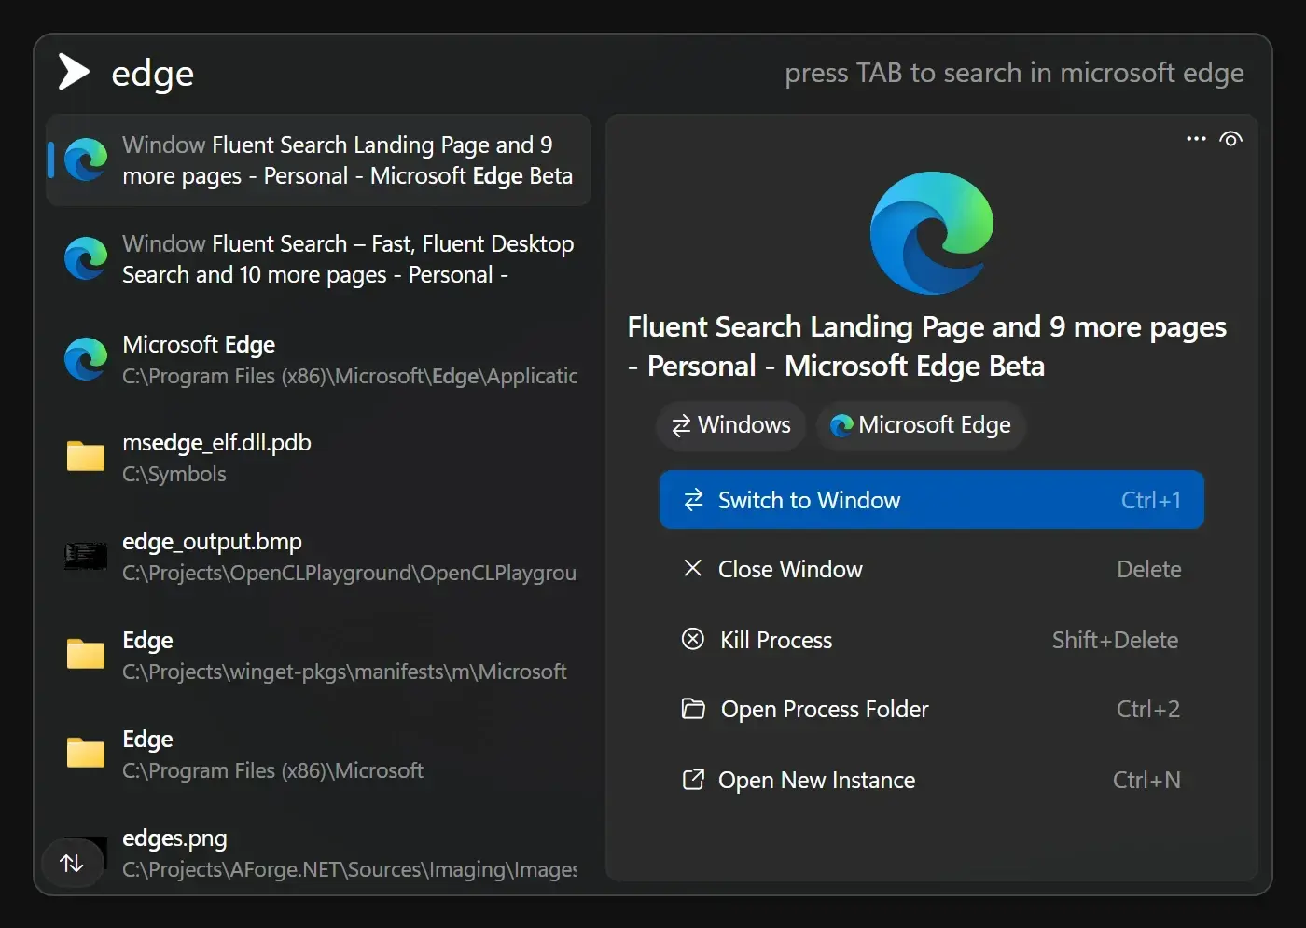Select the edges.png file result
Screen dimensions: 1306x928
[x=319, y=853]
